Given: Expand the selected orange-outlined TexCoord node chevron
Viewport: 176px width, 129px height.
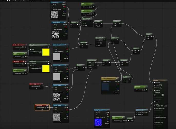Looking at the screenshot, I should click(x=42, y=110).
